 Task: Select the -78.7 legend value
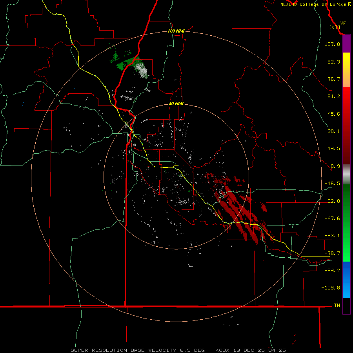click(x=332, y=253)
